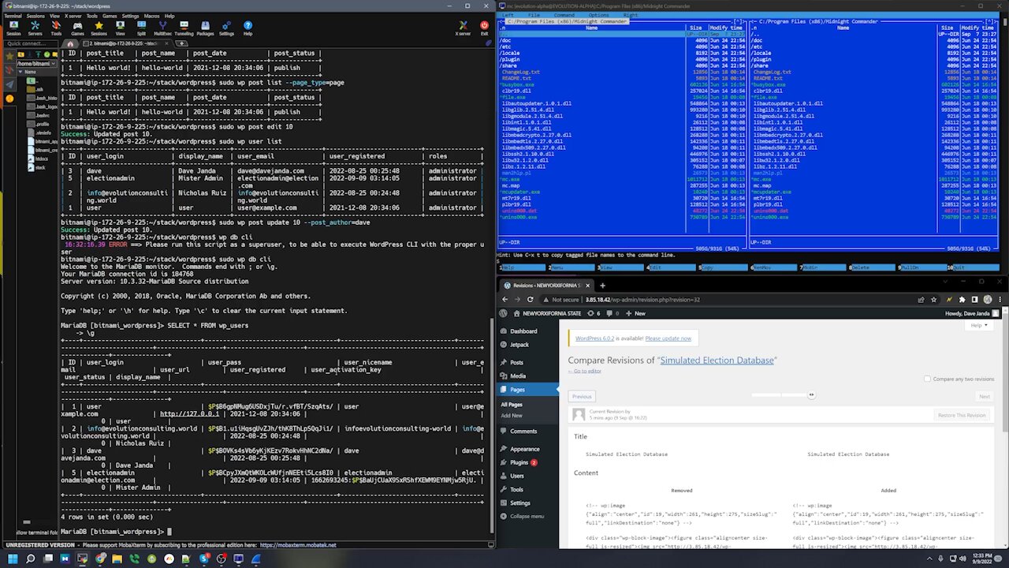
Task: Open the Packages toolbar icon
Action: [205, 28]
